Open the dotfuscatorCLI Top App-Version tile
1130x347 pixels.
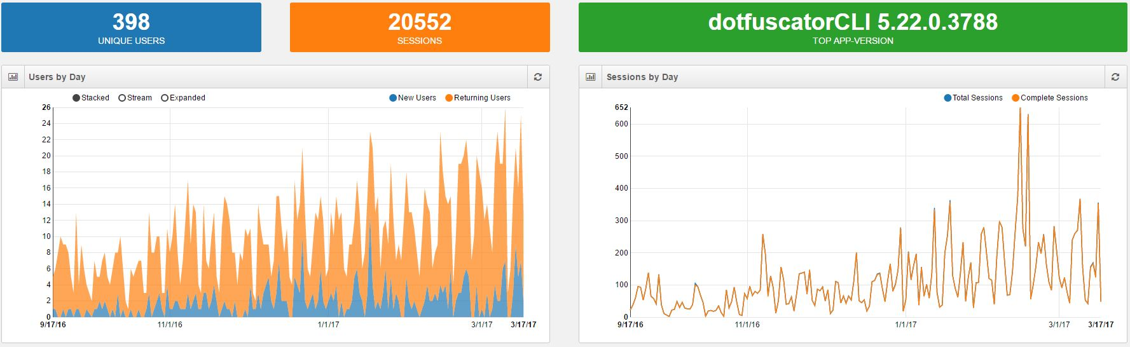tap(853, 27)
